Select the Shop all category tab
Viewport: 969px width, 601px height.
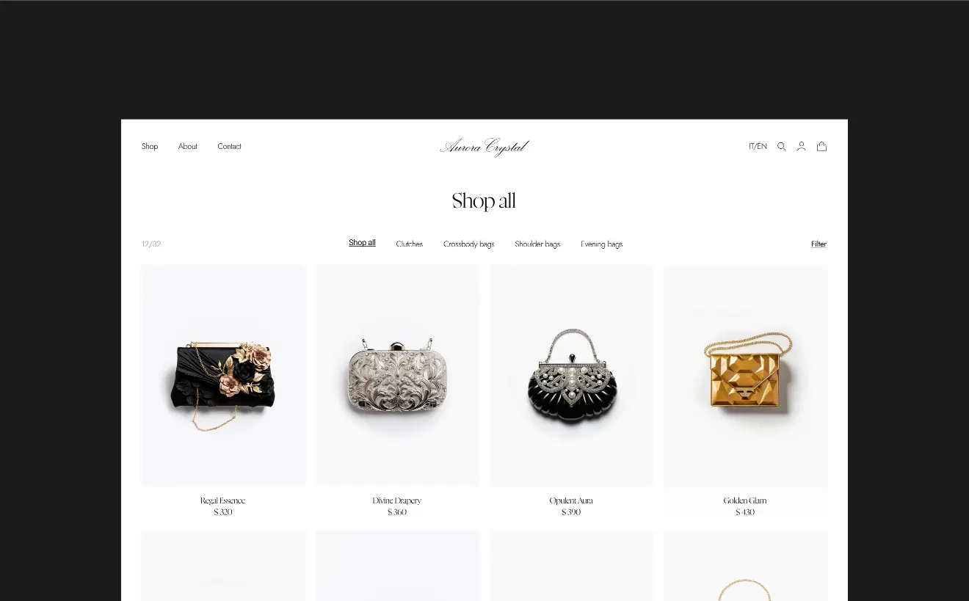(362, 243)
